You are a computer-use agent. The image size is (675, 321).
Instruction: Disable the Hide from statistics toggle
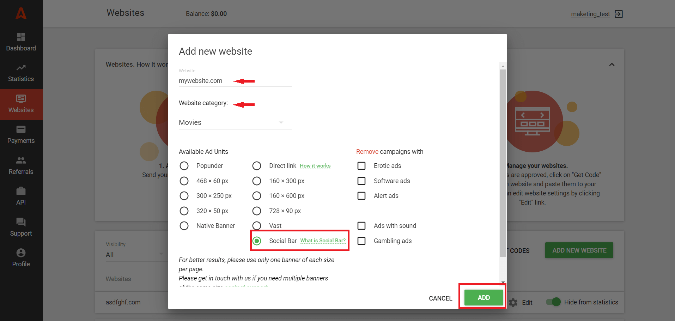tap(553, 302)
